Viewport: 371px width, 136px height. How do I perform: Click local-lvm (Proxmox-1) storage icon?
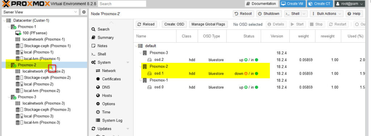(x=19, y=59)
